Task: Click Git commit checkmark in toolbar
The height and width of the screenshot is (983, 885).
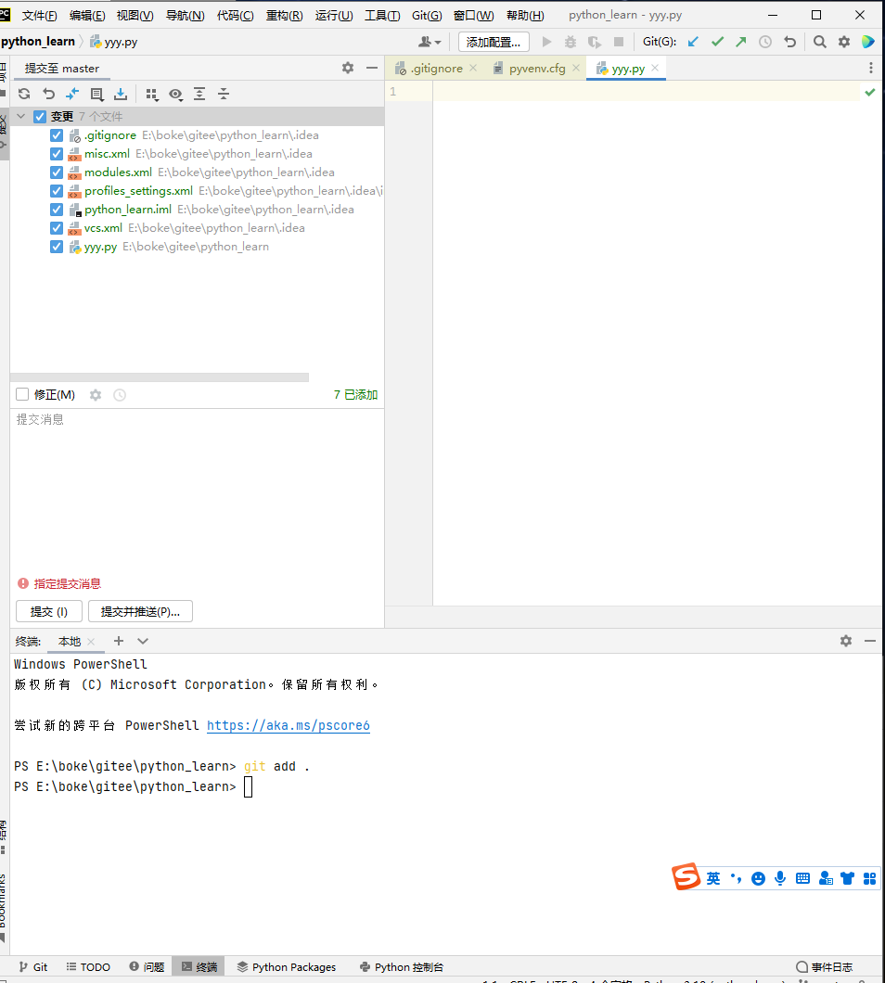Action: pyautogui.click(x=717, y=42)
